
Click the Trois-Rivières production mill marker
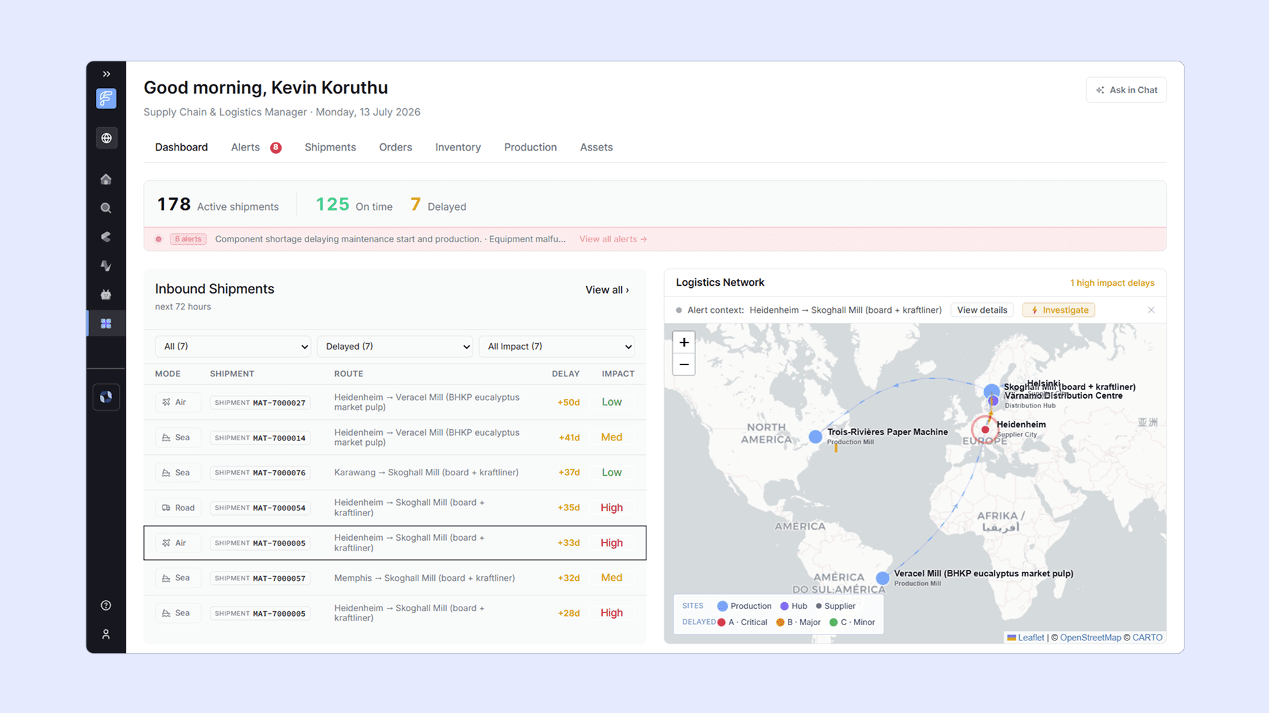coord(816,436)
